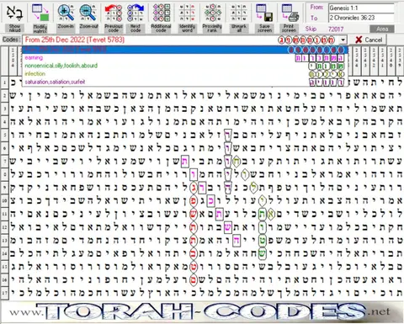Viewport: 404px width, 324px height.
Task: Select highlighted 'From 25th Dec 2022' list entry
Action: (185, 50)
